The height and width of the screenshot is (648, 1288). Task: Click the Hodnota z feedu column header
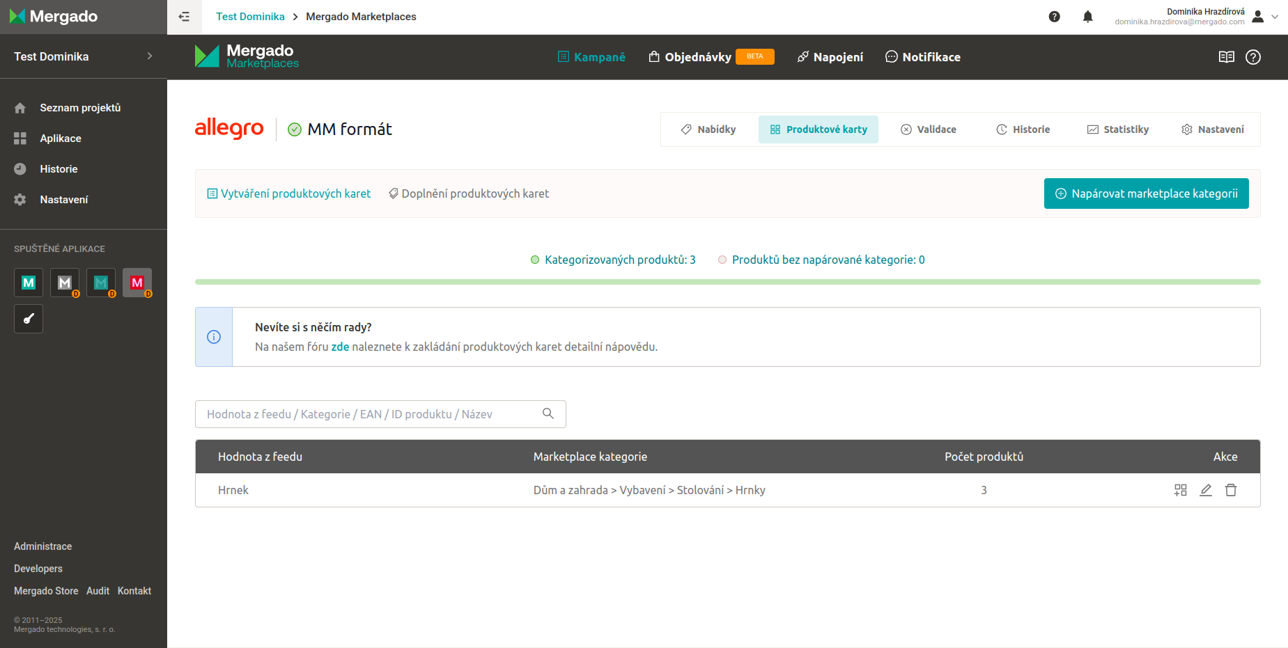260,457
